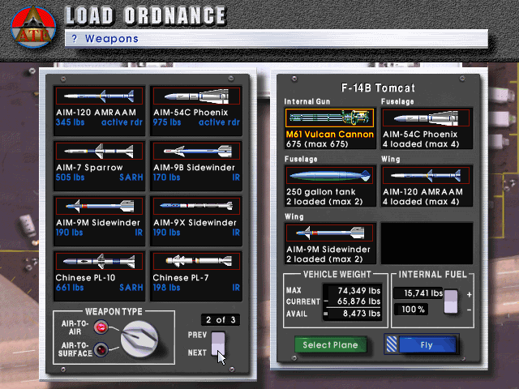Click the "170 lbs" AIM-9B weight text
519x389 pixels.
pos(166,177)
